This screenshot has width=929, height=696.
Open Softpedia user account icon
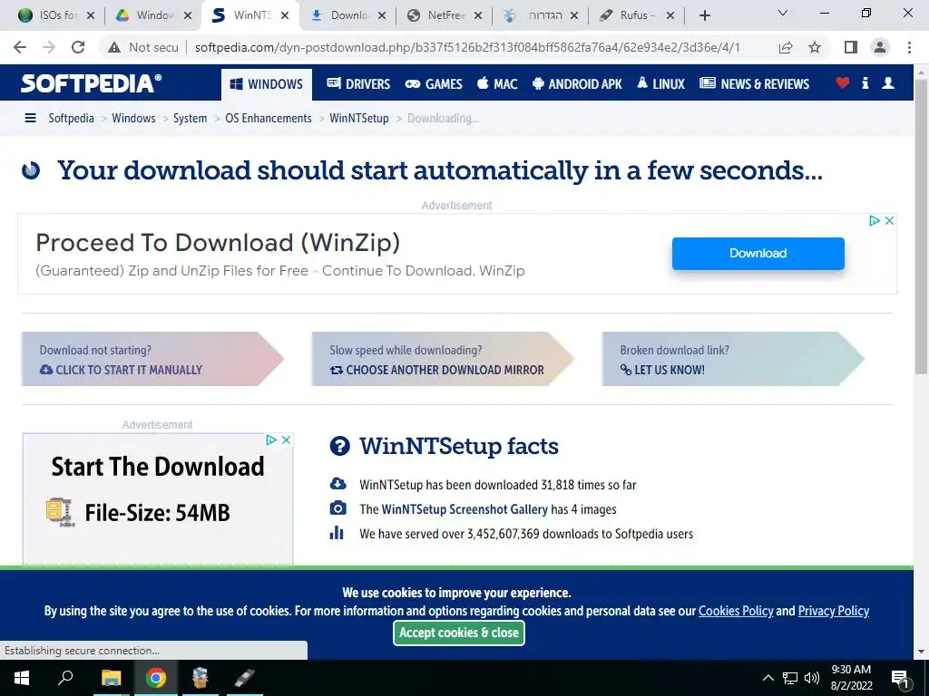(x=888, y=82)
